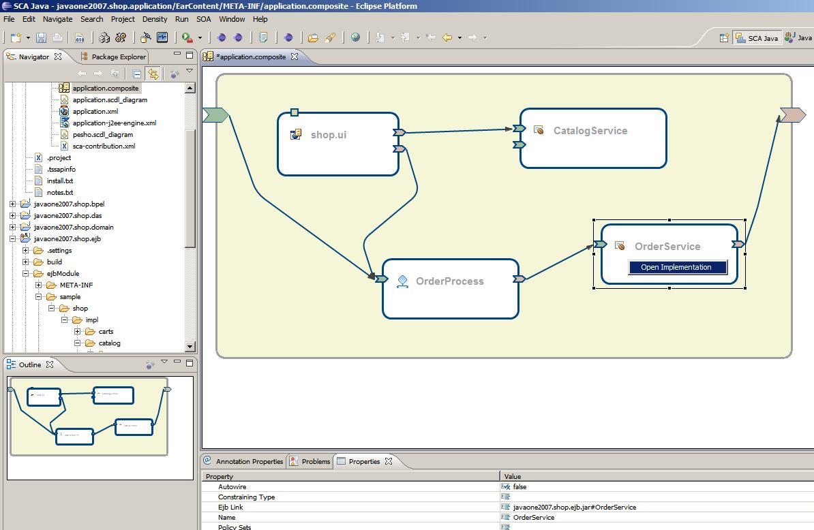Select install.txt in Navigator
814x530 pixels.
click(x=60, y=181)
